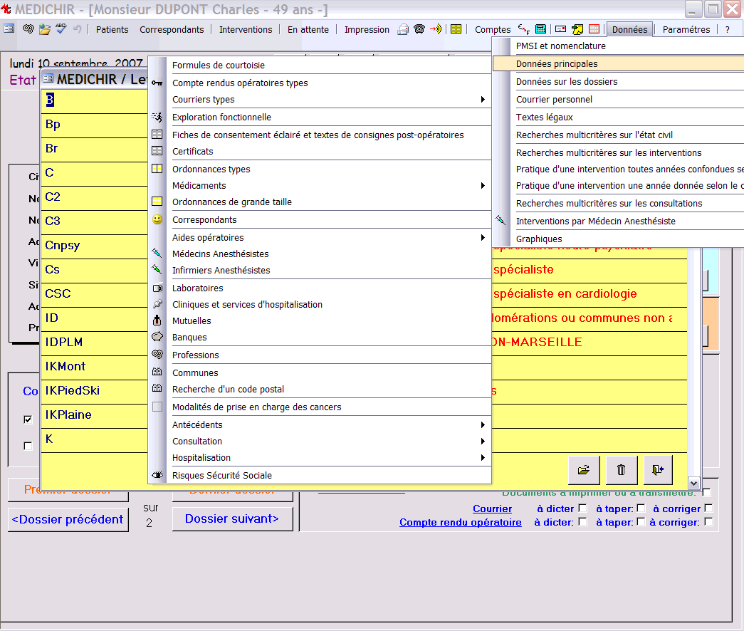
Task: Click the open patient folder toolbar icon
Action: click(45, 29)
